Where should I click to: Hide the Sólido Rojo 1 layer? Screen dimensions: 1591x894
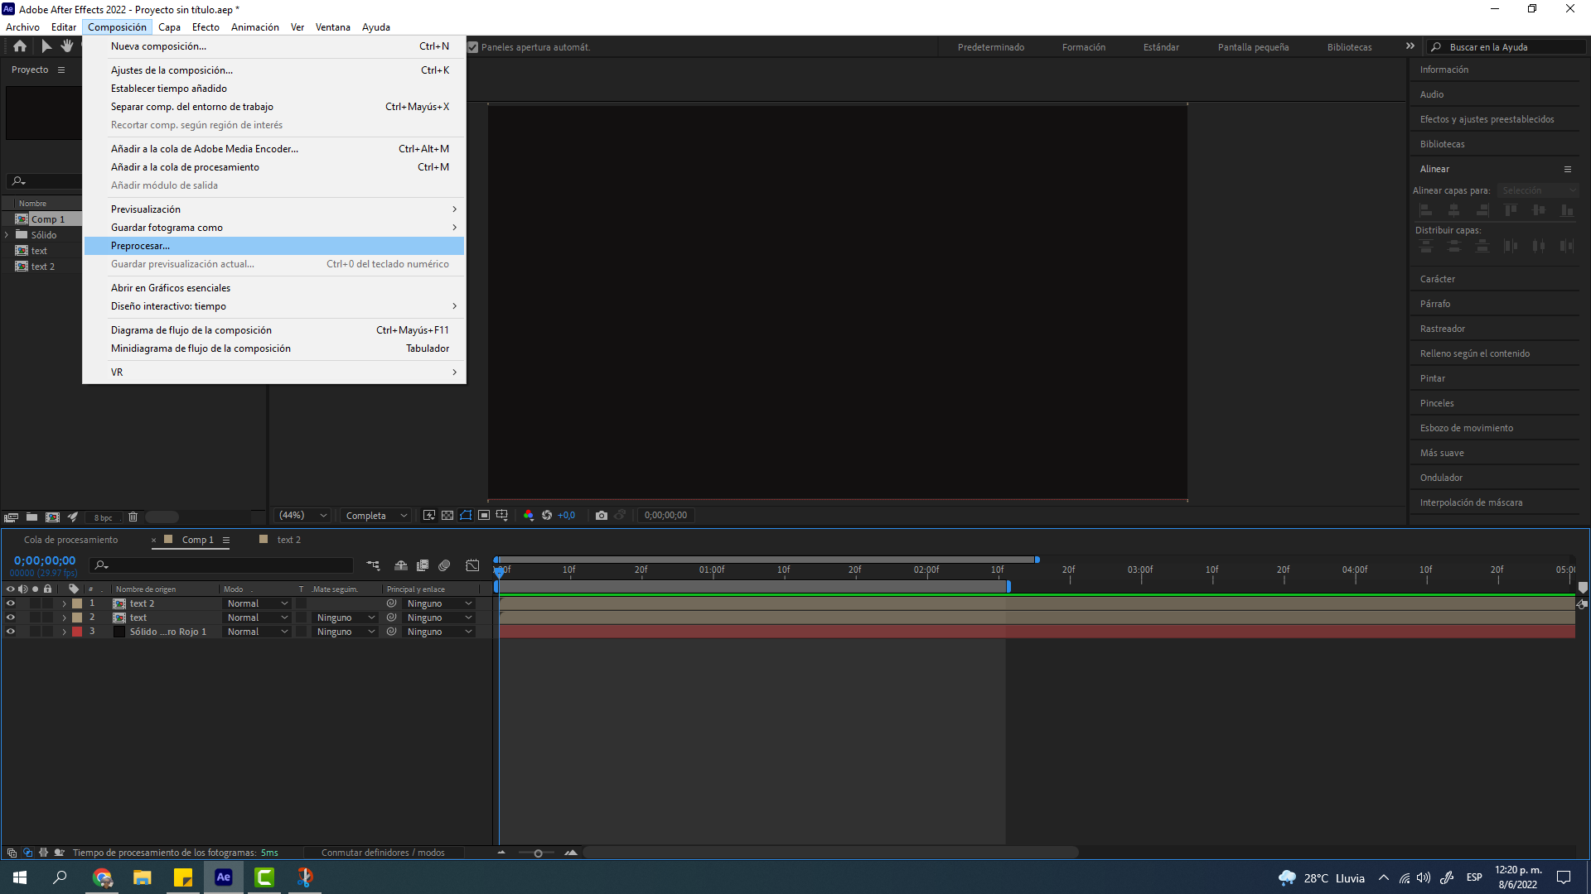click(x=11, y=632)
